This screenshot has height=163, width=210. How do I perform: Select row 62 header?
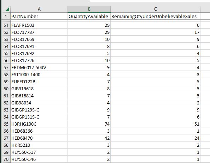point(6,103)
